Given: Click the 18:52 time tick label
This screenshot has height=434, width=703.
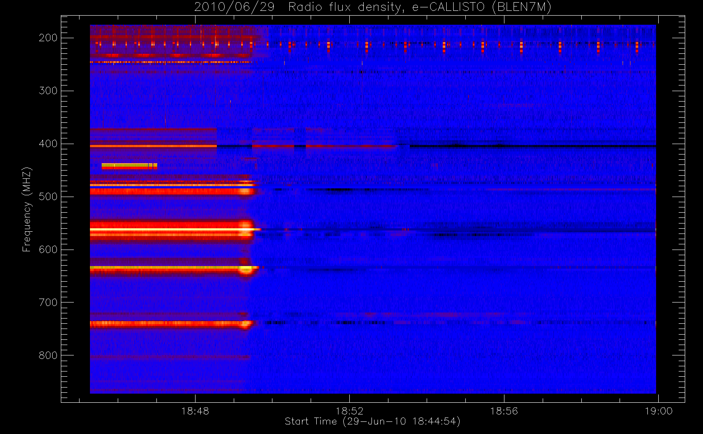Looking at the screenshot, I should tap(349, 411).
